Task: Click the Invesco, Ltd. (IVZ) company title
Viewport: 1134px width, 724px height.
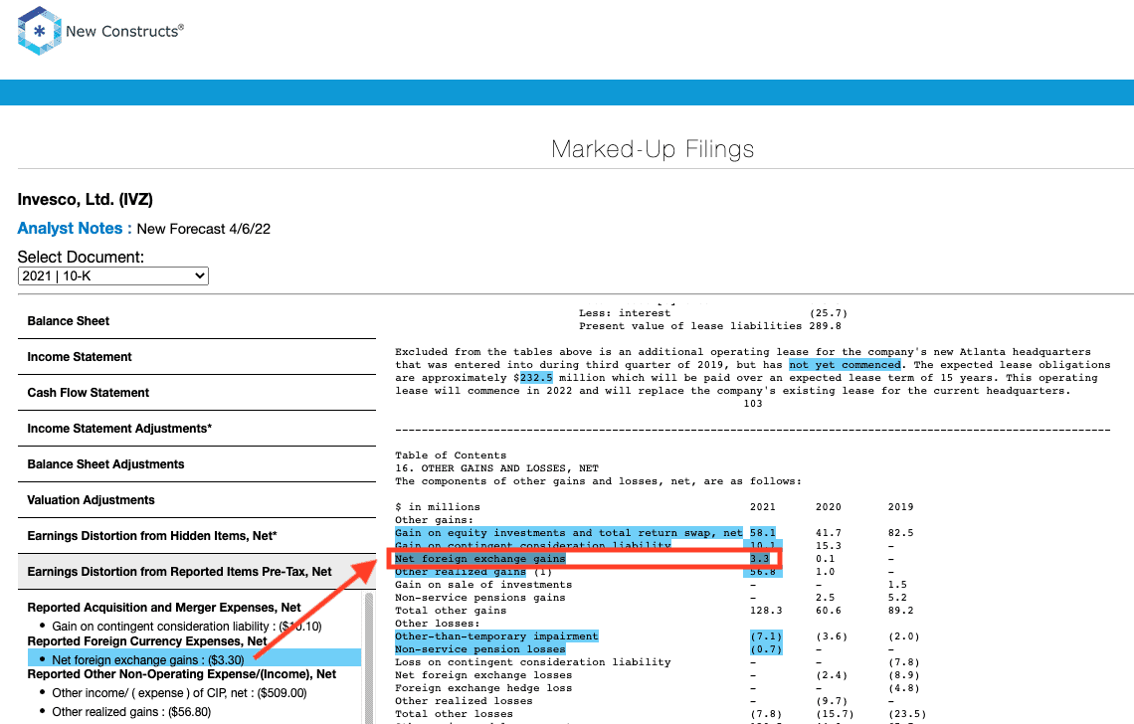Action: coord(86,200)
